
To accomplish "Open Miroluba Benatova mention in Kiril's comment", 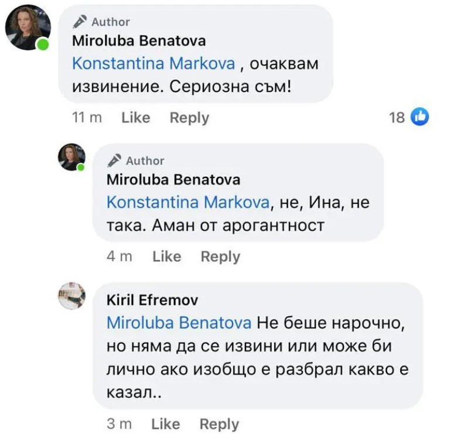I will pos(179,322).
